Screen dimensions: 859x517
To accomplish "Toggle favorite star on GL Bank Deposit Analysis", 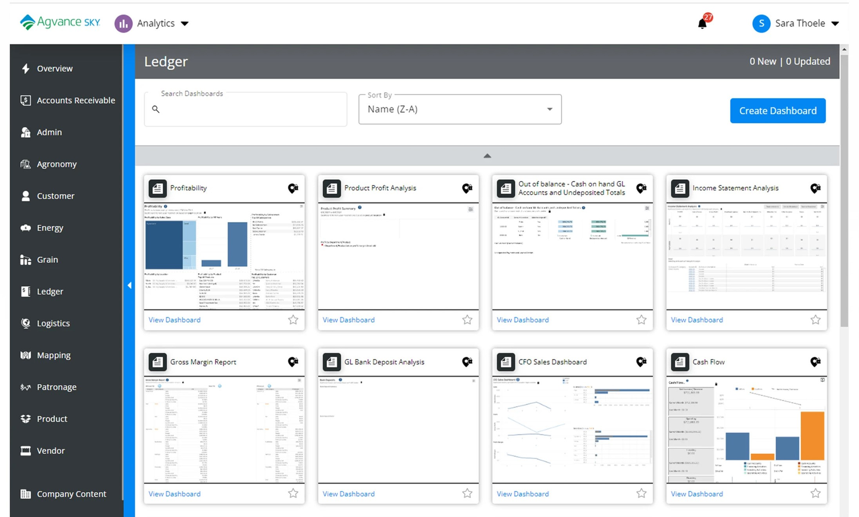I will (467, 493).
